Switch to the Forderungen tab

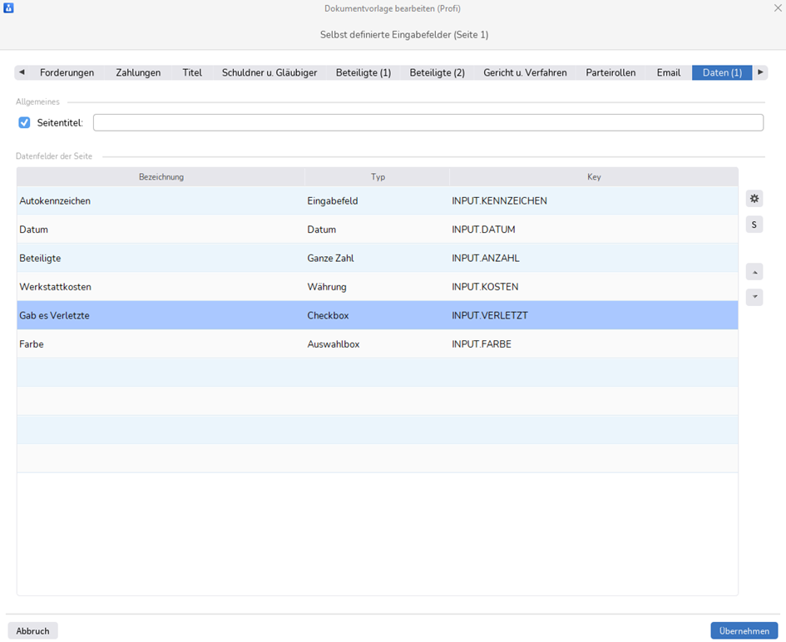coord(67,72)
